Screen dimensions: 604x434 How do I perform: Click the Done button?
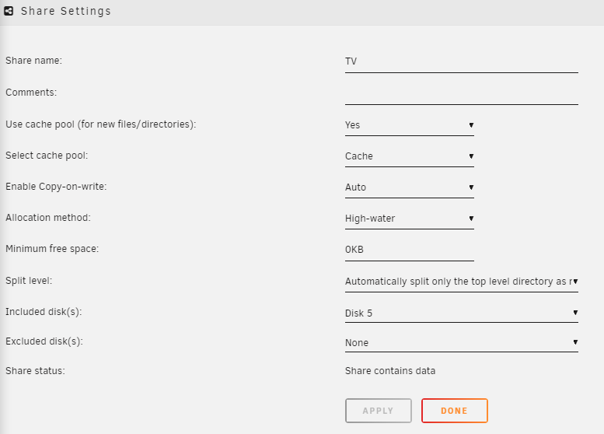[455, 411]
